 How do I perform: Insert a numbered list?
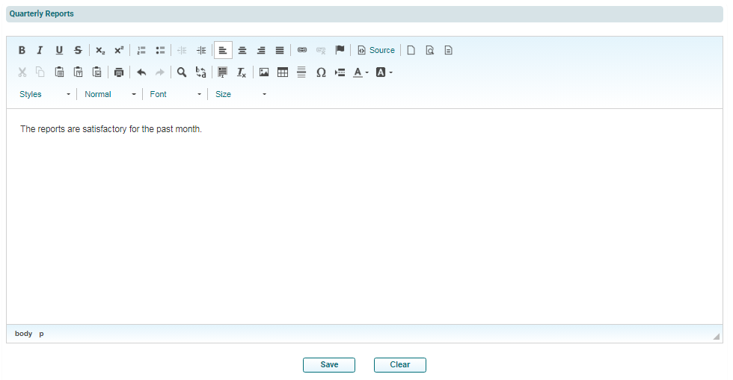pyautogui.click(x=141, y=51)
